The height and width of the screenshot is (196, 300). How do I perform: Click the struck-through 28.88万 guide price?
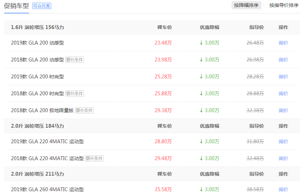[255, 94]
